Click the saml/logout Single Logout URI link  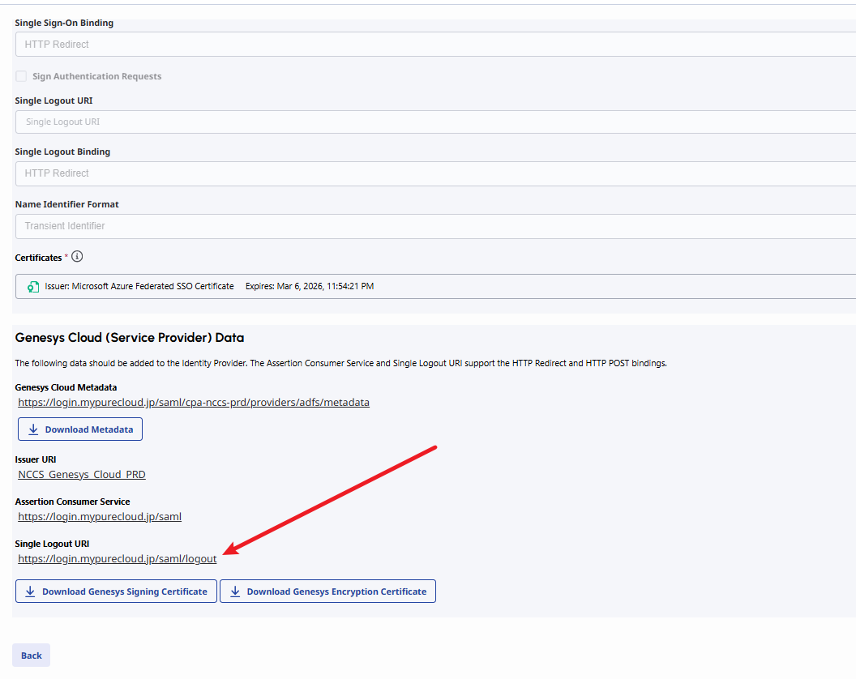pos(118,558)
